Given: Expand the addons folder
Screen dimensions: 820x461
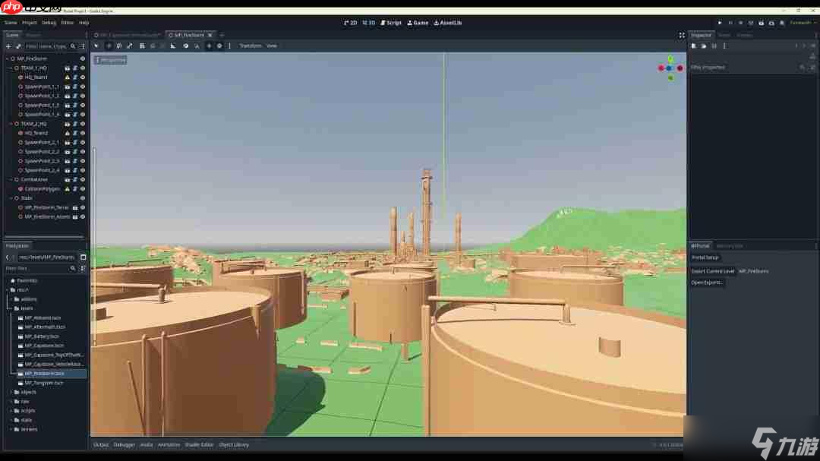Looking at the screenshot, I should tap(11, 299).
